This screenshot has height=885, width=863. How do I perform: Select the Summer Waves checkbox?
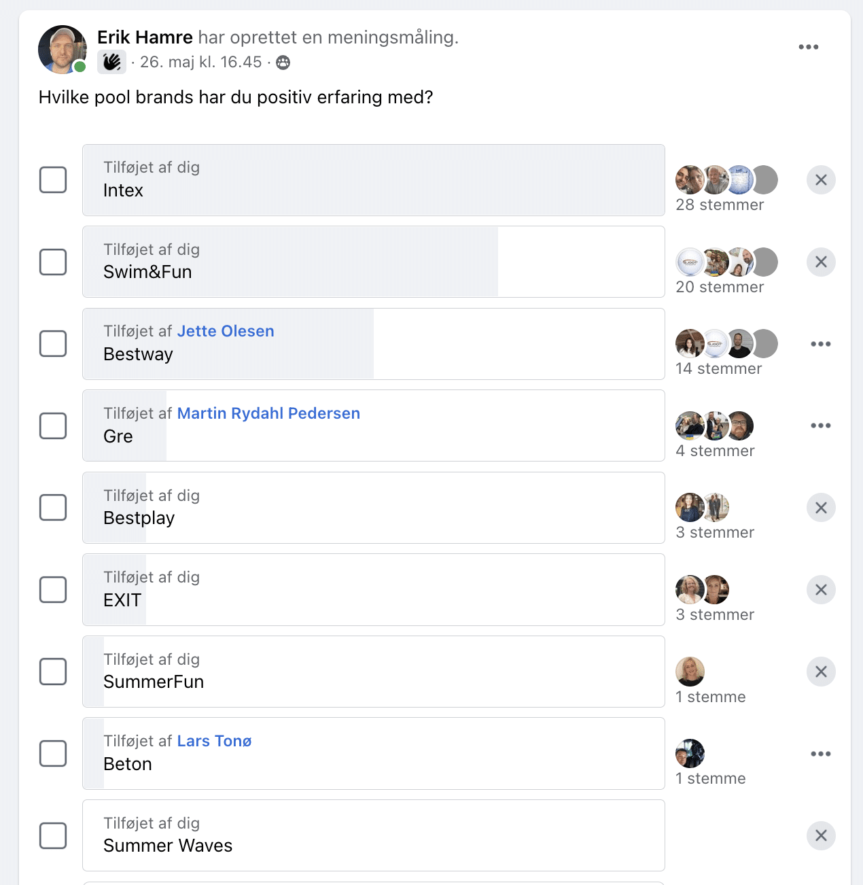[53, 835]
